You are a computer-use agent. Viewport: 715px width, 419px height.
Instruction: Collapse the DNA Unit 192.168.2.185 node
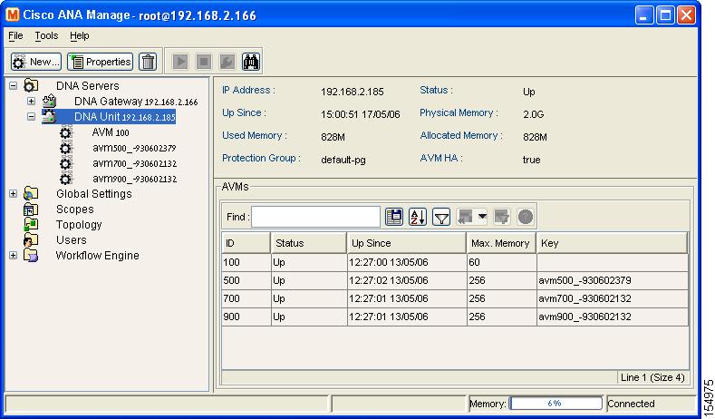pos(31,117)
